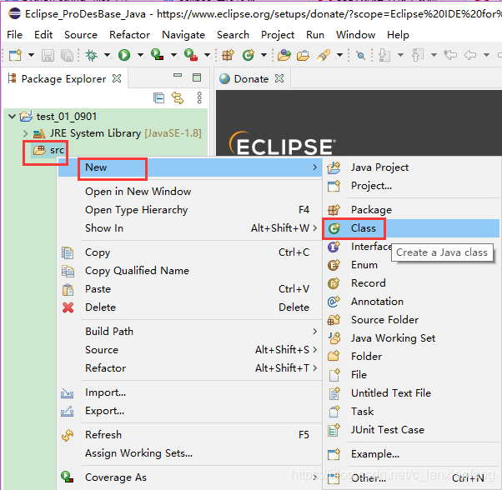Click Other... in the New submenu
This screenshot has height=490, width=502.
[412, 477]
